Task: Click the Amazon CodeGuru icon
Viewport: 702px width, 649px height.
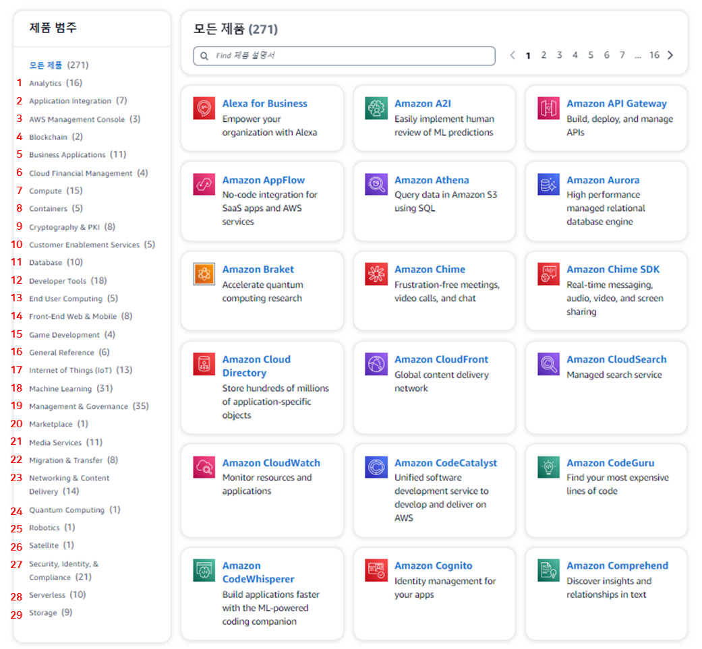Action: pos(548,468)
